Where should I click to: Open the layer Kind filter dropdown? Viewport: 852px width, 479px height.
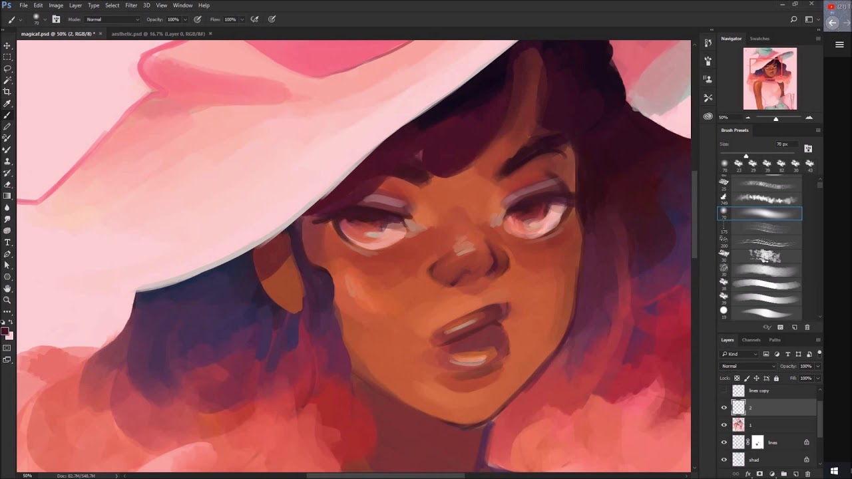coord(740,354)
